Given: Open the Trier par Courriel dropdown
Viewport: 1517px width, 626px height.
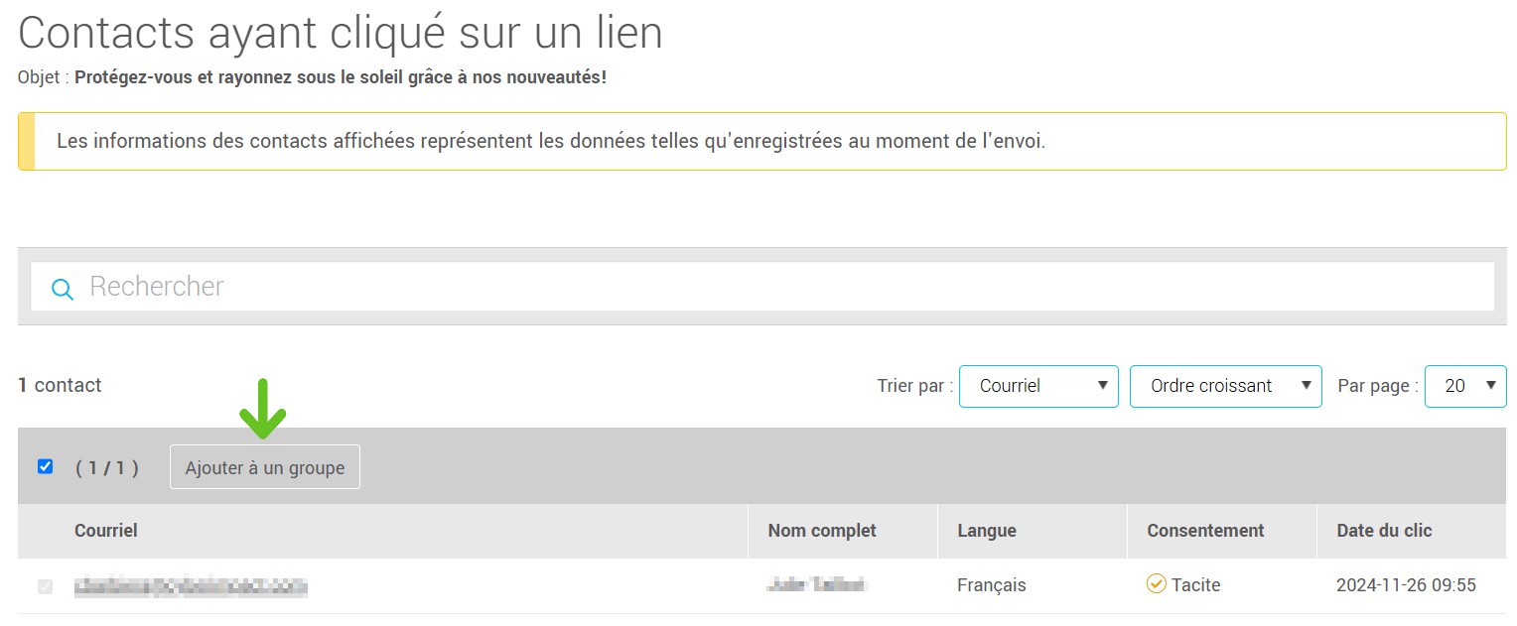Looking at the screenshot, I should (1038, 386).
